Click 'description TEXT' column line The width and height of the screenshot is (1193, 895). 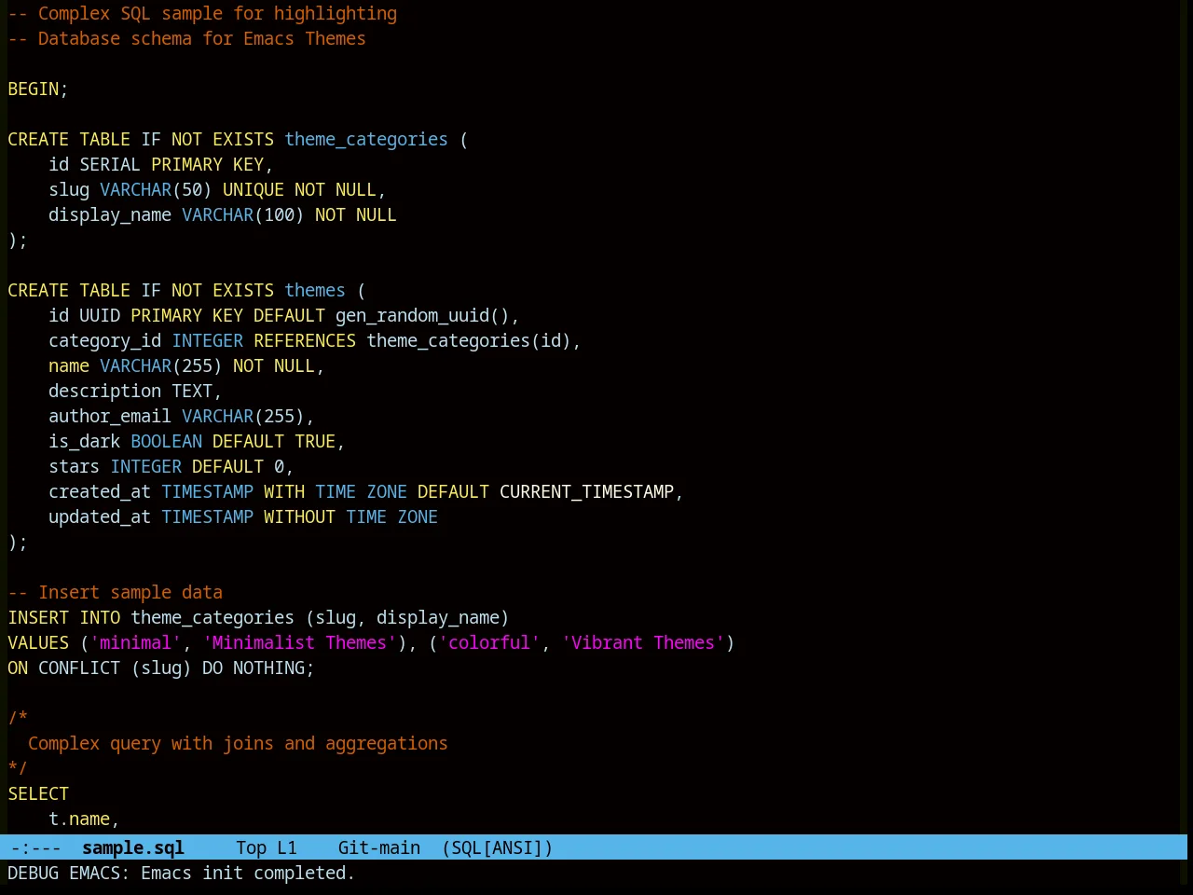pos(135,391)
